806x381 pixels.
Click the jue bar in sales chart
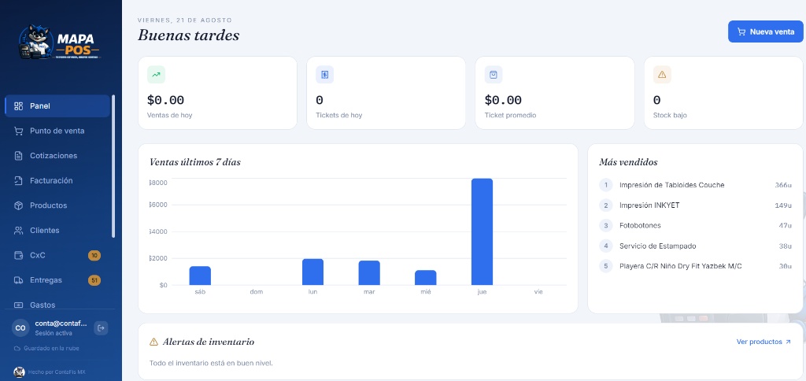[482, 232]
